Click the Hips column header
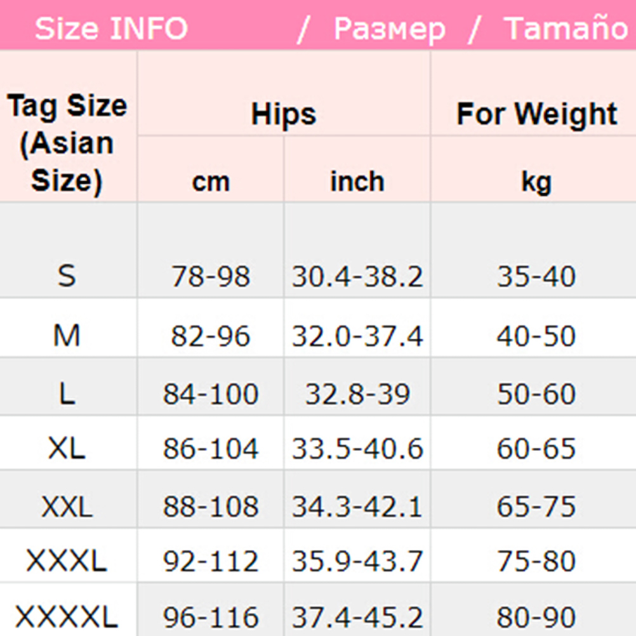Image resolution: width=636 pixels, height=636 pixels. 283,114
